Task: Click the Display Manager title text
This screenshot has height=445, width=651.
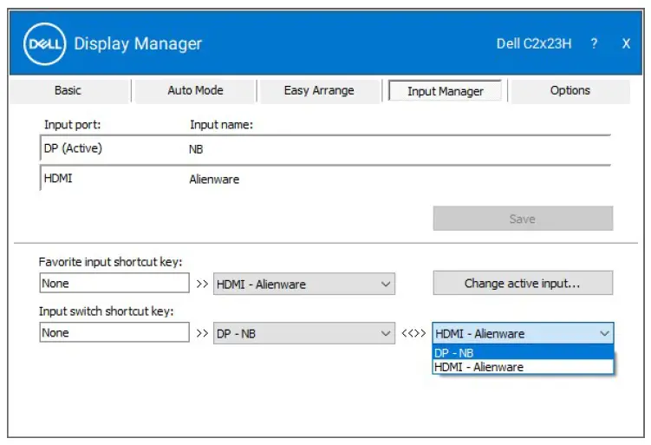Action: coord(138,43)
